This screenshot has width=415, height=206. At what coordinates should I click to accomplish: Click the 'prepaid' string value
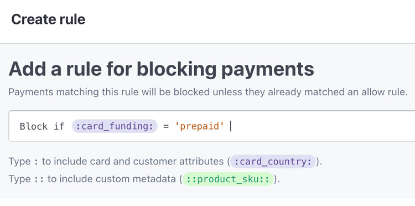point(199,126)
